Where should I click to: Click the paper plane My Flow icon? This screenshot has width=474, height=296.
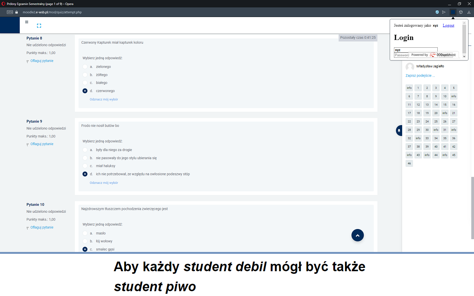[444, 12]
